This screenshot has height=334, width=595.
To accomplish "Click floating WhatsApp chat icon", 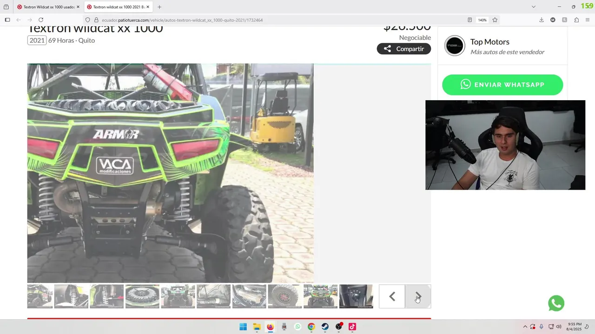I will [556, 303].
